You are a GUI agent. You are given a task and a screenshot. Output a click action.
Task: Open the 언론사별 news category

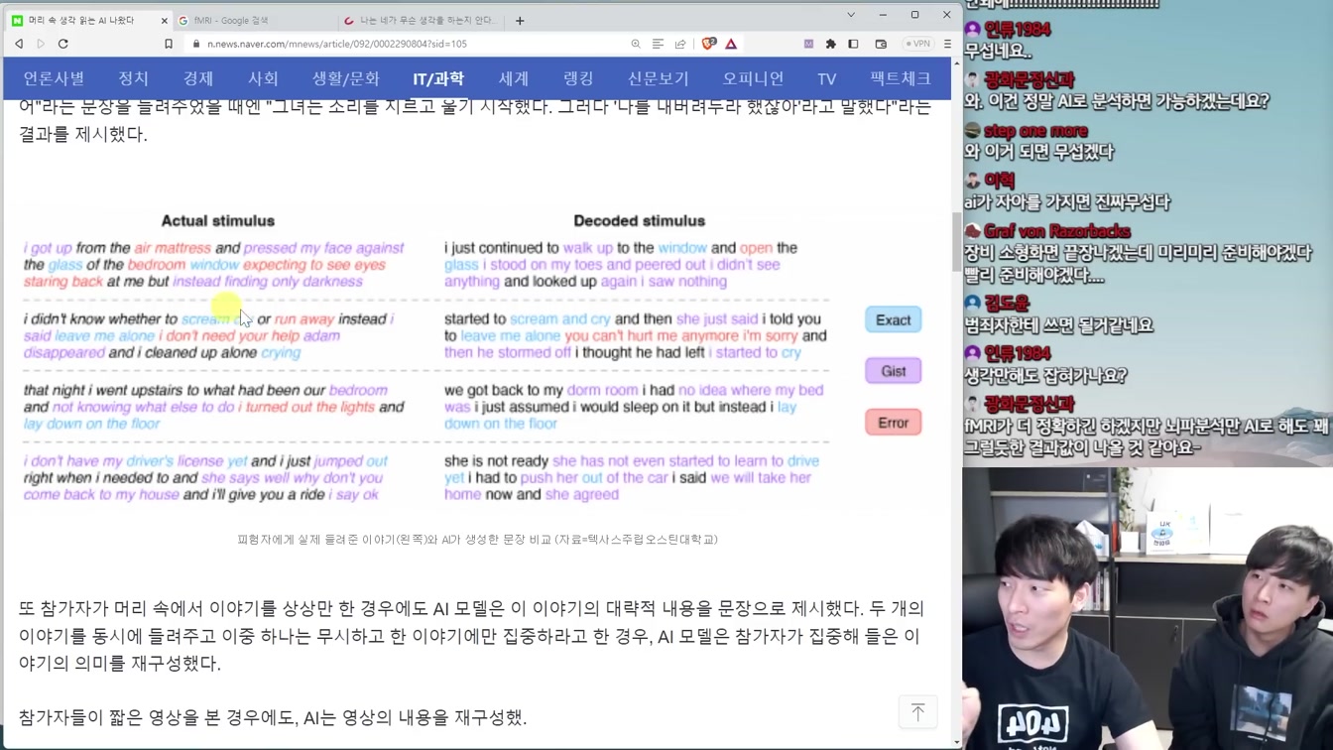tap(54, 78)
